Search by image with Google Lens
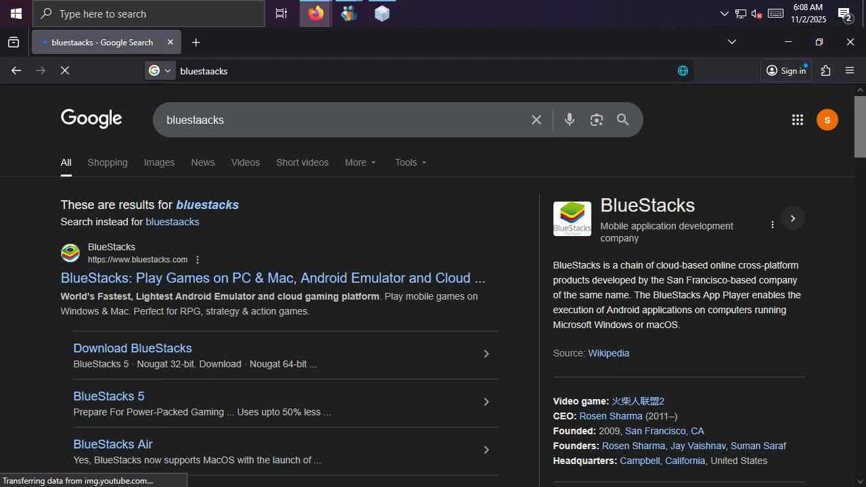This screenshot has height=487, width=866. click(596, 120)
